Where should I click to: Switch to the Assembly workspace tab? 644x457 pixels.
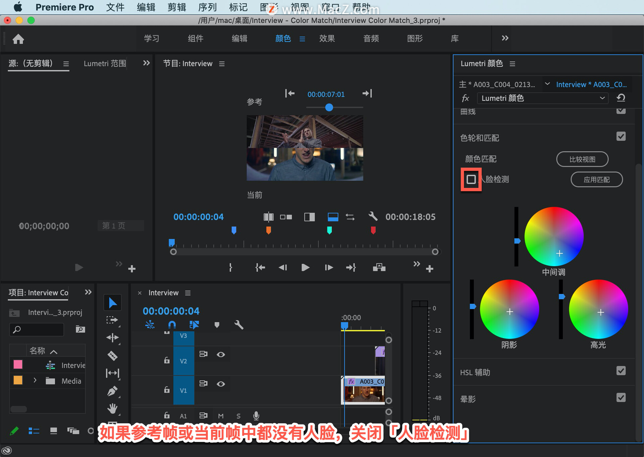(x=196, y=38)
